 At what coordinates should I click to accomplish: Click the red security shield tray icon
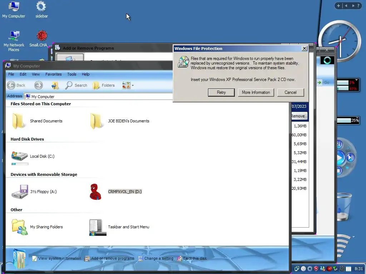[316, 269]
